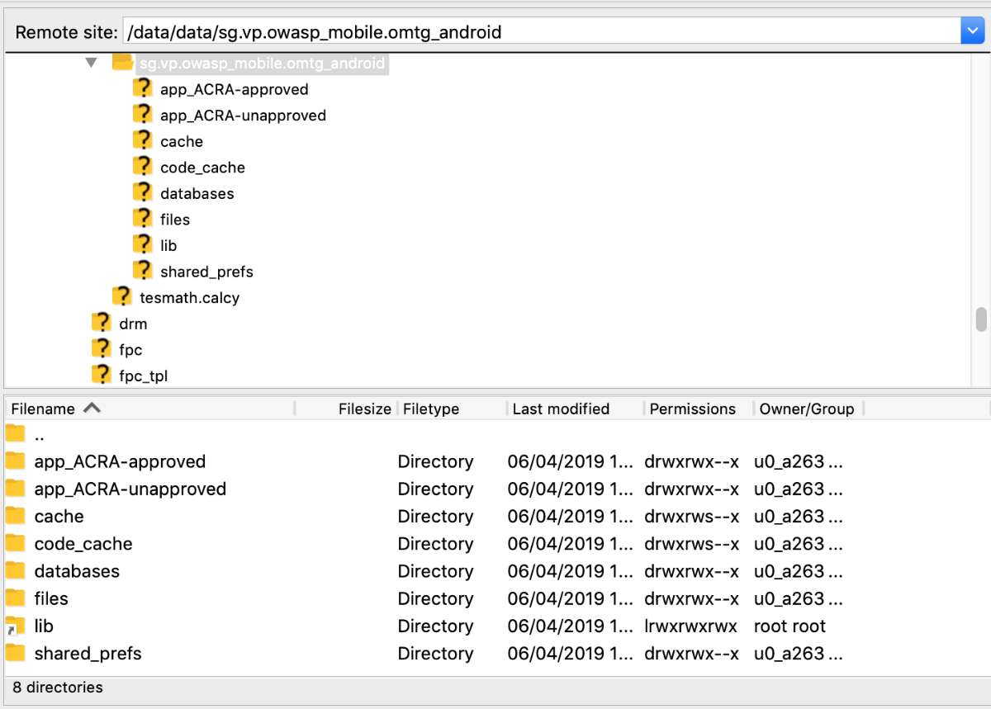Click the parent directory '..' folder icon
991x709 pixels.
pyautogui.click(x=16, y=434)
